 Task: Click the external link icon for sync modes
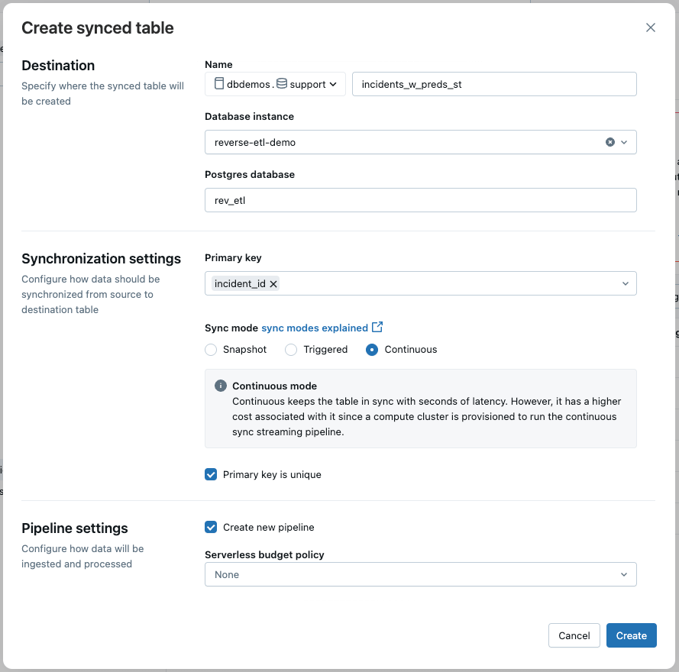click(x=377, y=328)
